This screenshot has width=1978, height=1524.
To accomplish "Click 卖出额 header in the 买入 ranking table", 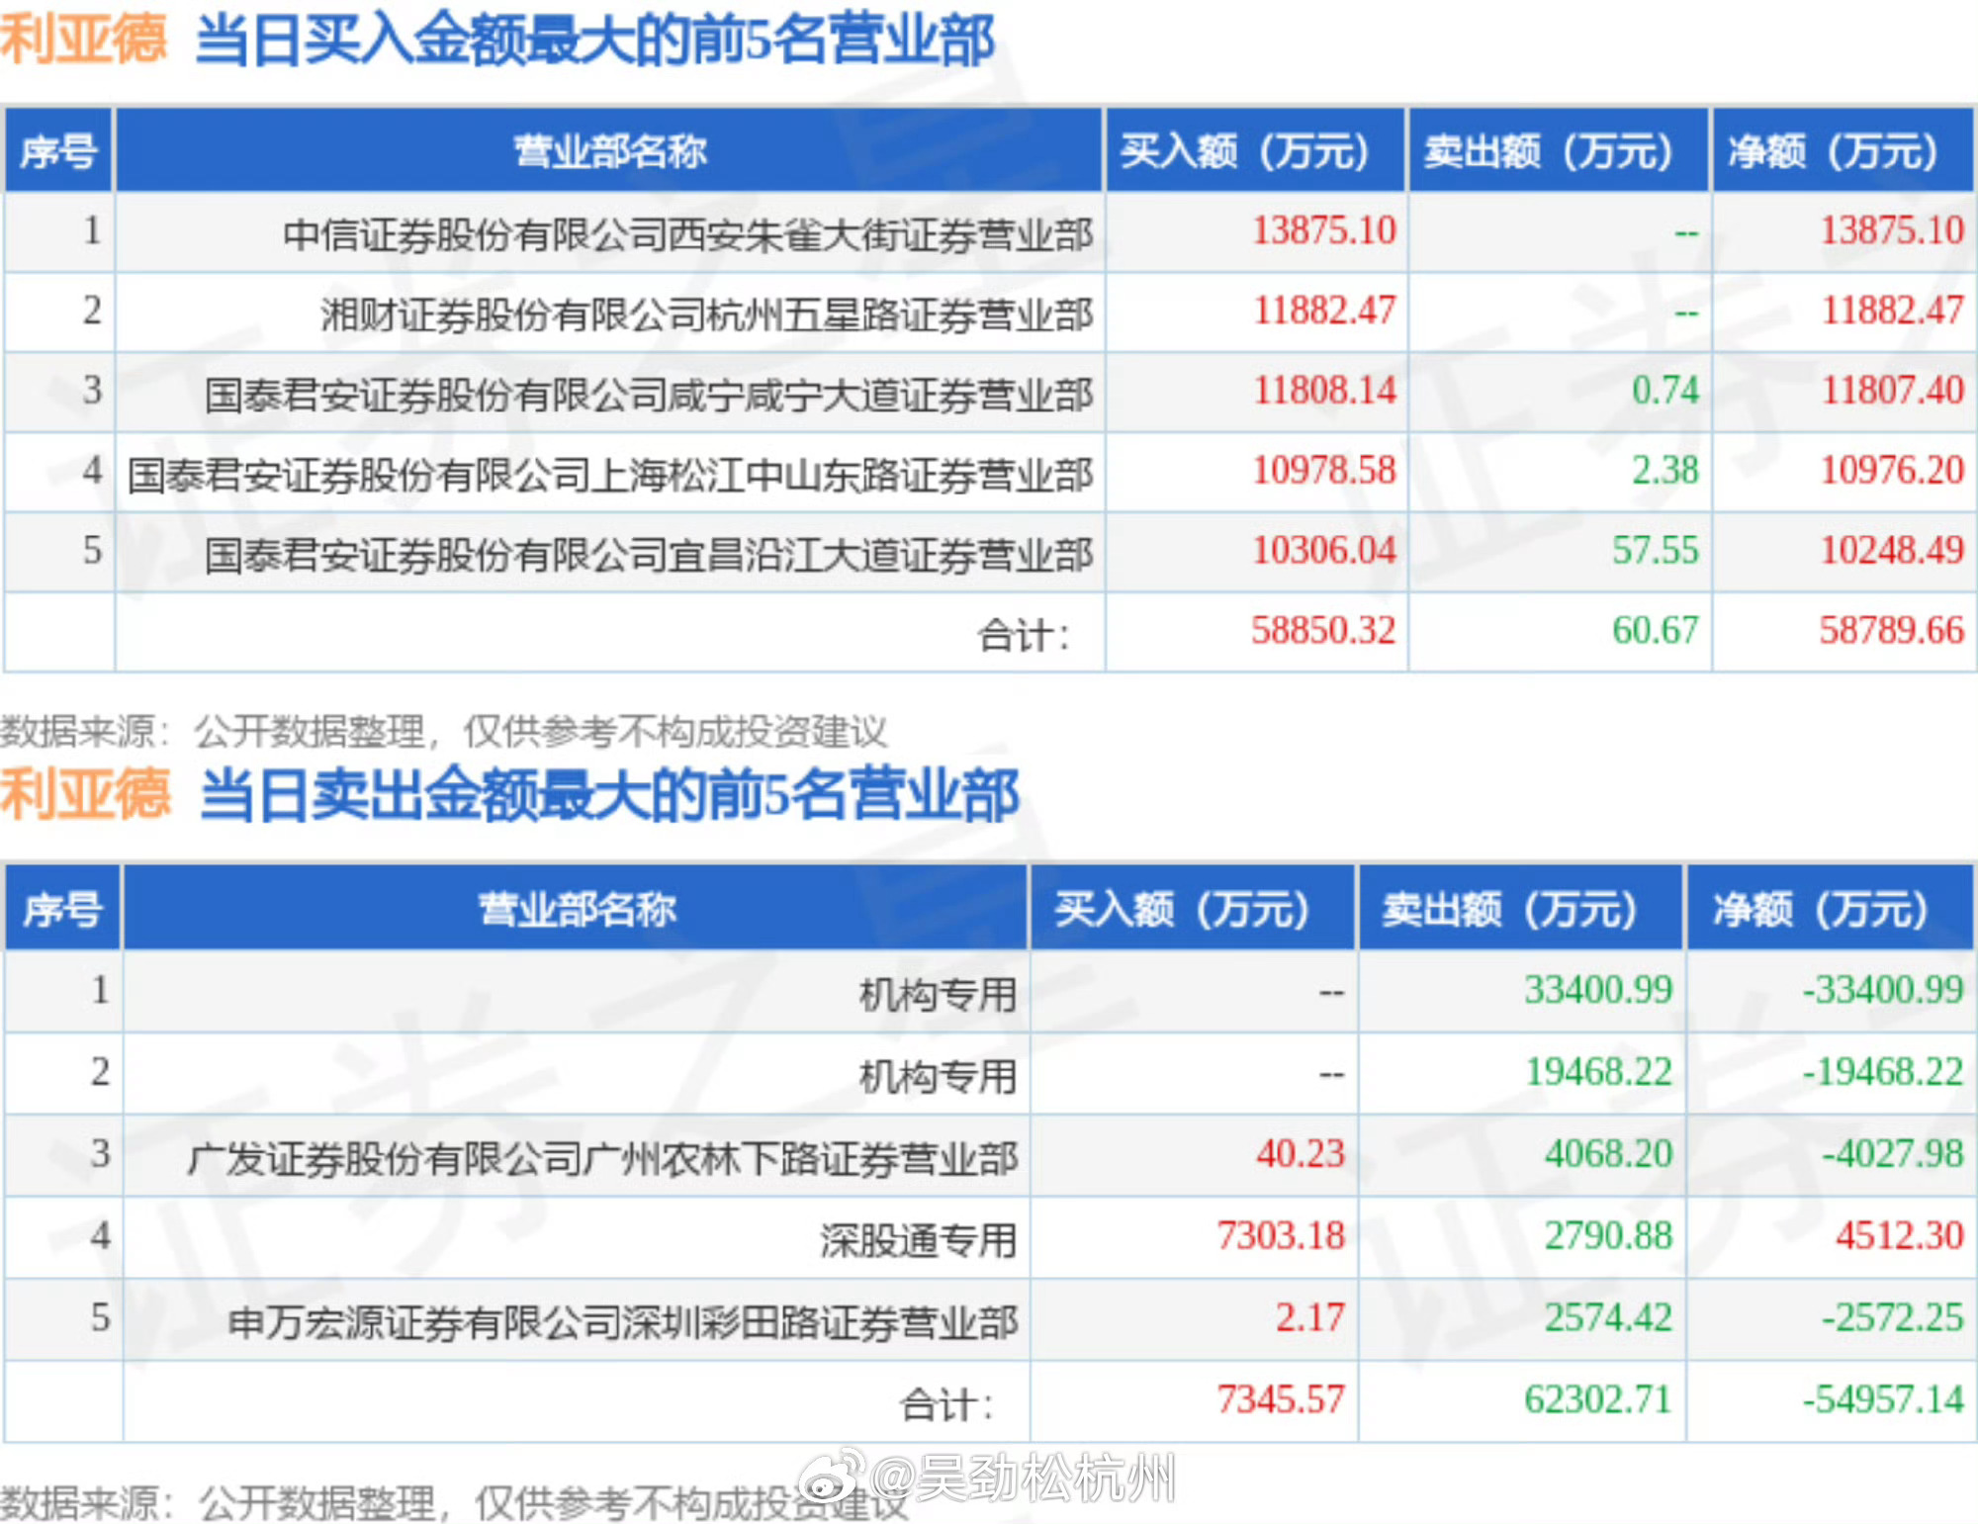I will pos(1549,151).
